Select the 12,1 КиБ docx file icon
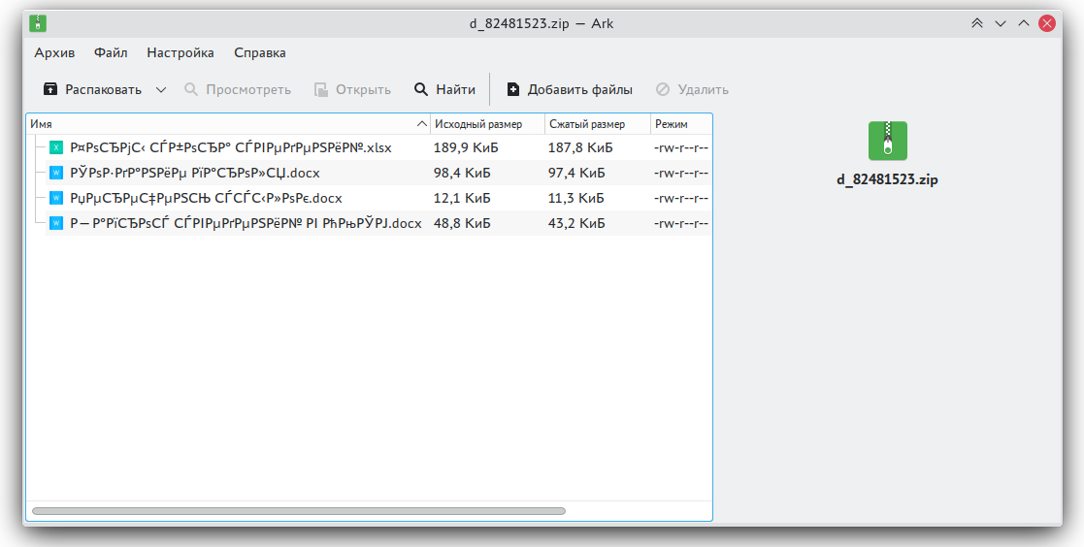Image resolution: width=1084 pixels, height=547 pixels. pos(56,198)
